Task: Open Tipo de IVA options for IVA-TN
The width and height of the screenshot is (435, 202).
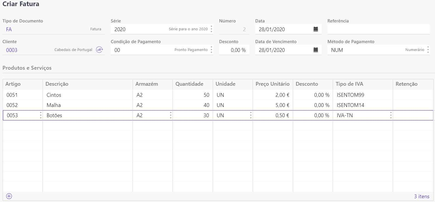Action: pos(391,115)
